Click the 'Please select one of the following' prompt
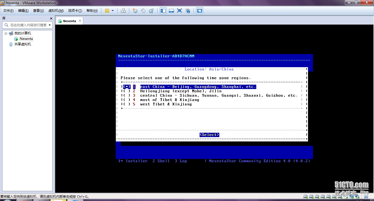The height and width of the screenshot is (201, 374). 186,78
